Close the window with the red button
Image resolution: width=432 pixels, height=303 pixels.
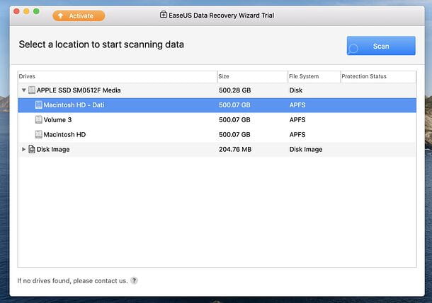click(16, 11)
